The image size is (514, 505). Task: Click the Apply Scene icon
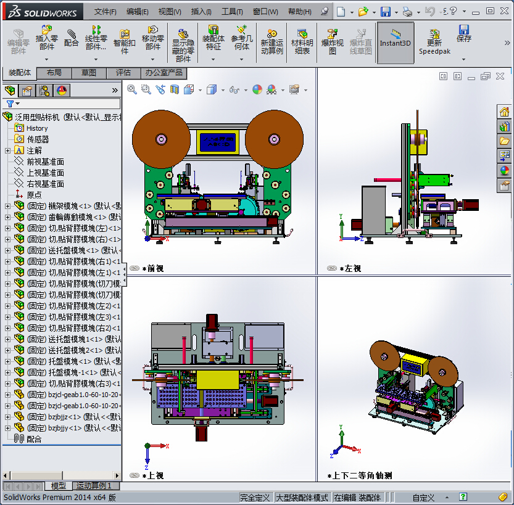tap(272, 89)
